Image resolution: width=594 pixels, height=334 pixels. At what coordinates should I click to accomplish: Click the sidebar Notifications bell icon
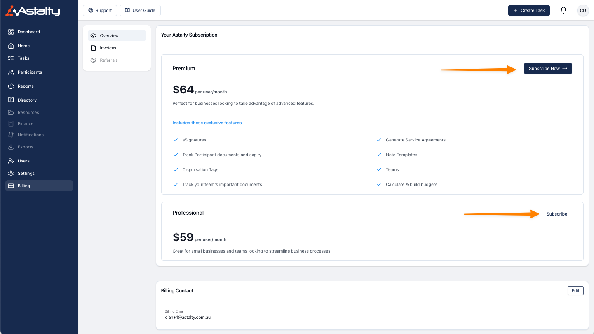[x=11, y=135]
